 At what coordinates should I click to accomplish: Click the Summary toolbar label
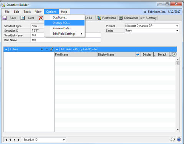click(x=151, y=18)
